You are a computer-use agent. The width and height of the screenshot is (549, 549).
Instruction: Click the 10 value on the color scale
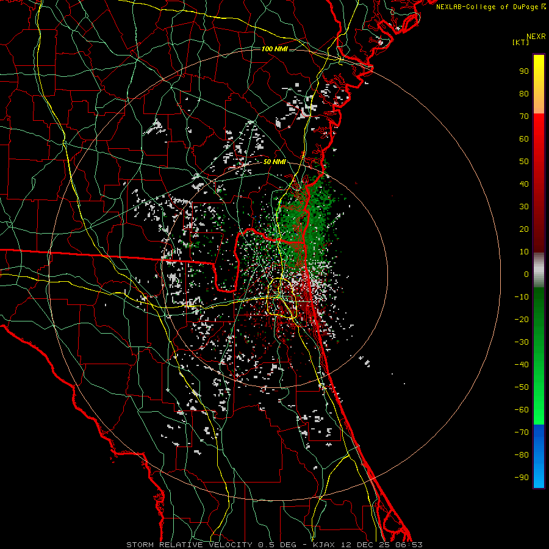[524, 252]
